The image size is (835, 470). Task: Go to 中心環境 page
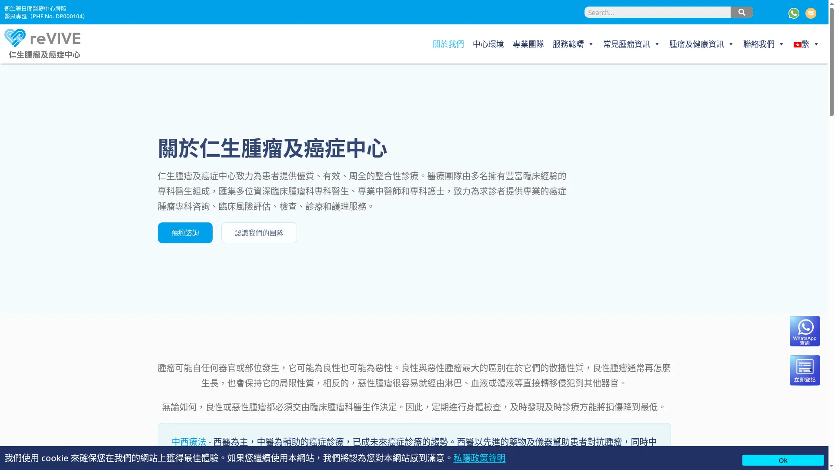coord(488,44)
